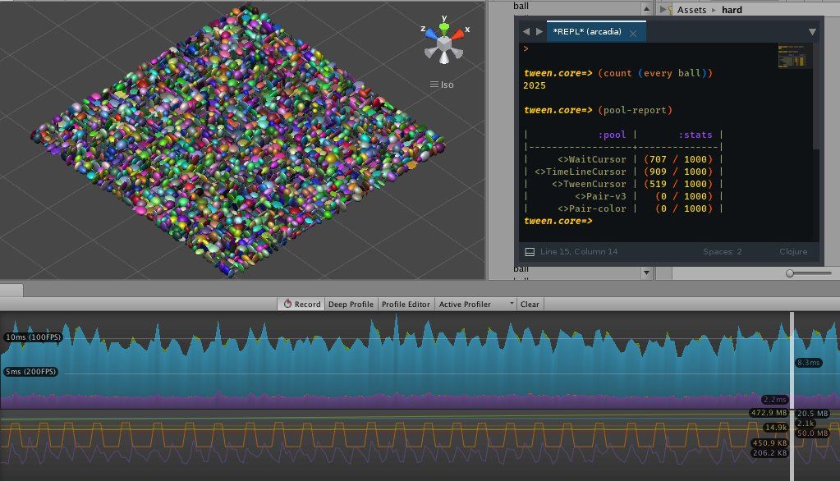Toggle the Iso projection label

coord(442,85)
